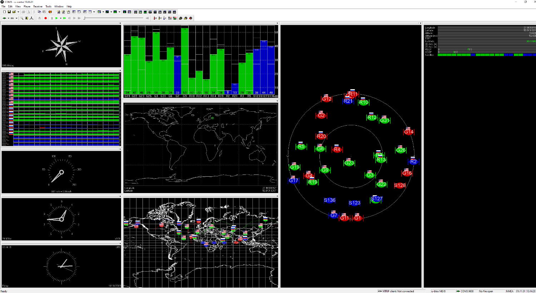Open the chart view icon with green line
This screenshot has height=293, width=536.
tap(107, 12)
